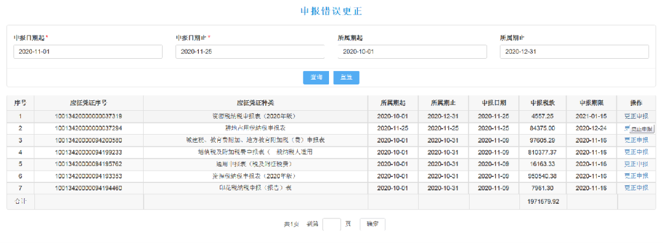
Task: Click the 城建税、教育费附加 申报表 cell
Action: point(256,140)
